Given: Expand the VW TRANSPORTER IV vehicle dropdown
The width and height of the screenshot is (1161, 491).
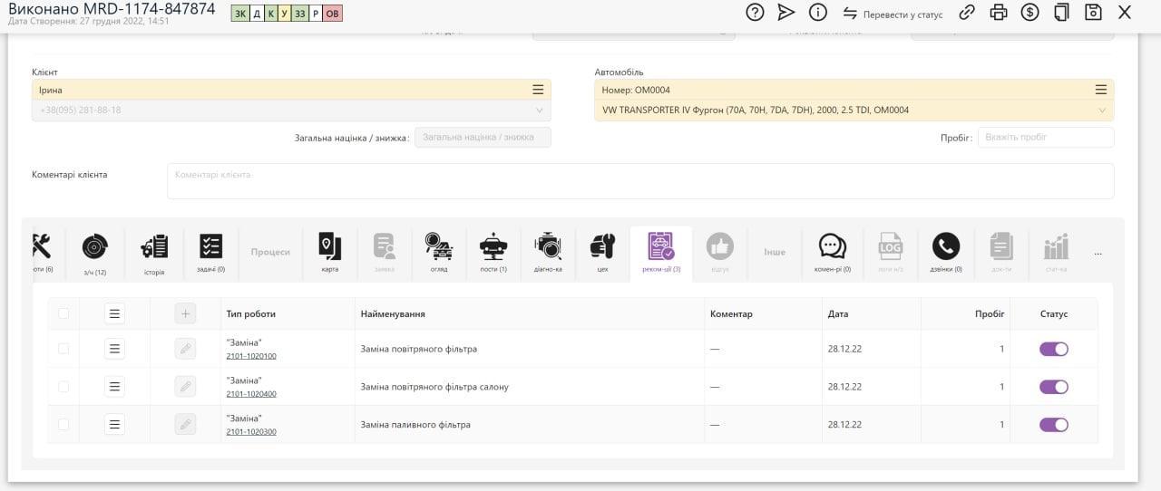Looking at the screenshot, I should point(1102,111).
